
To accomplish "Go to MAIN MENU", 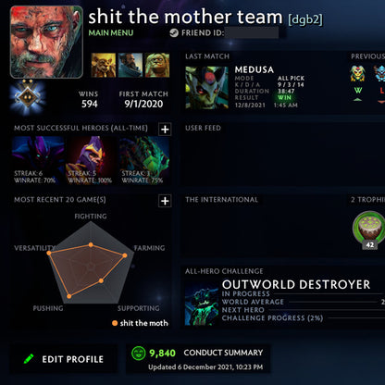I will pos(111,32).
